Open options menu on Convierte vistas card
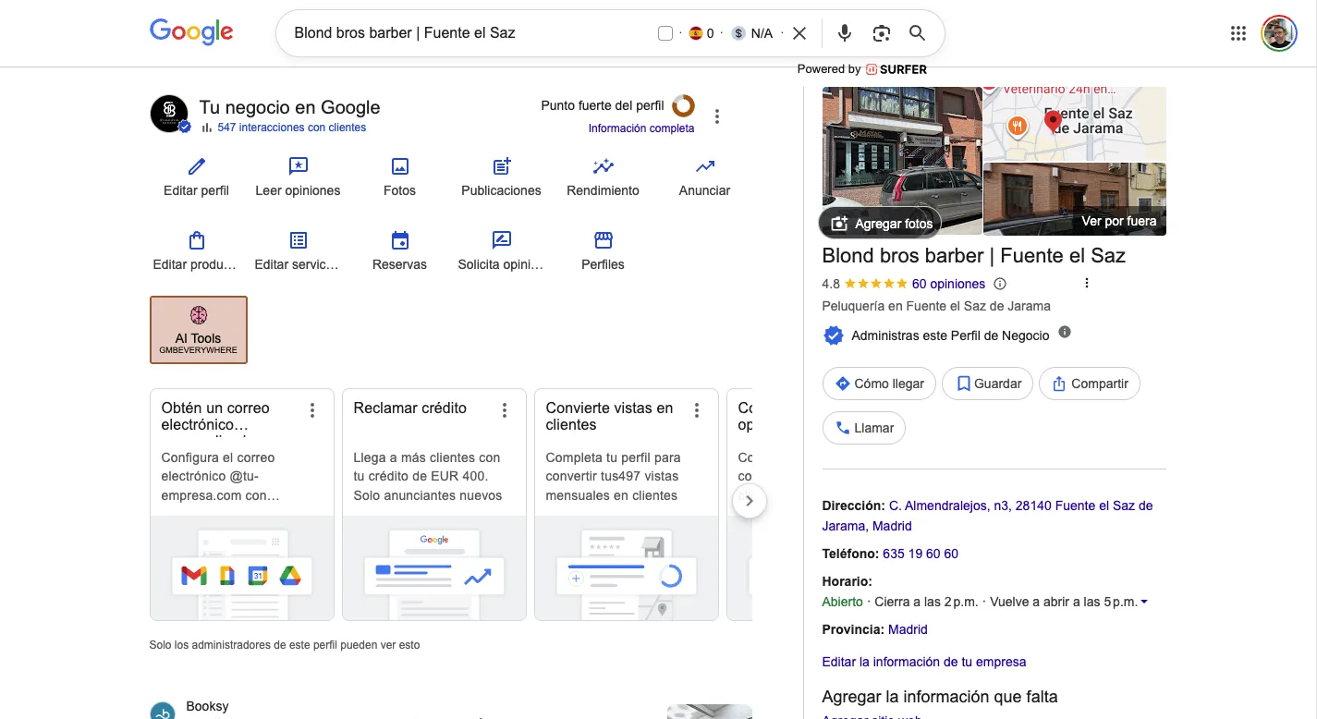The height and width of the screenshot is (719, 1317). [697, 410]
